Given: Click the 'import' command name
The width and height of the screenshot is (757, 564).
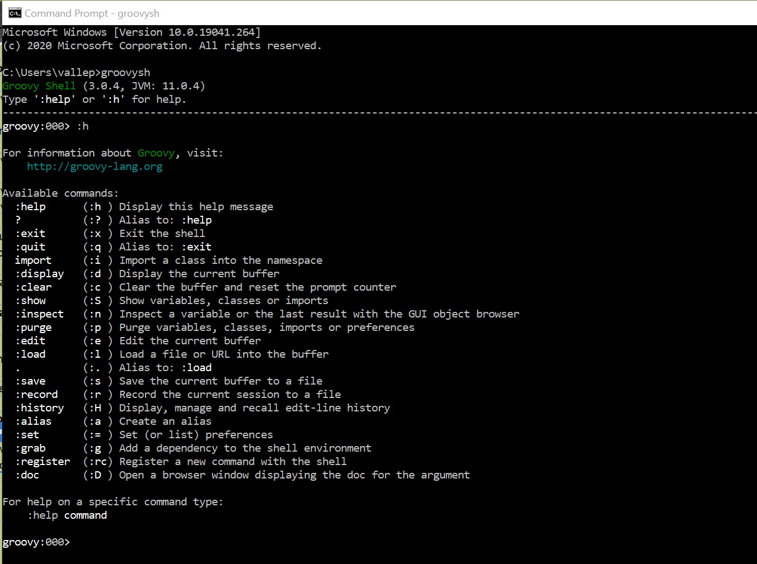Looking at the screenshot, I should click(33, 260).
